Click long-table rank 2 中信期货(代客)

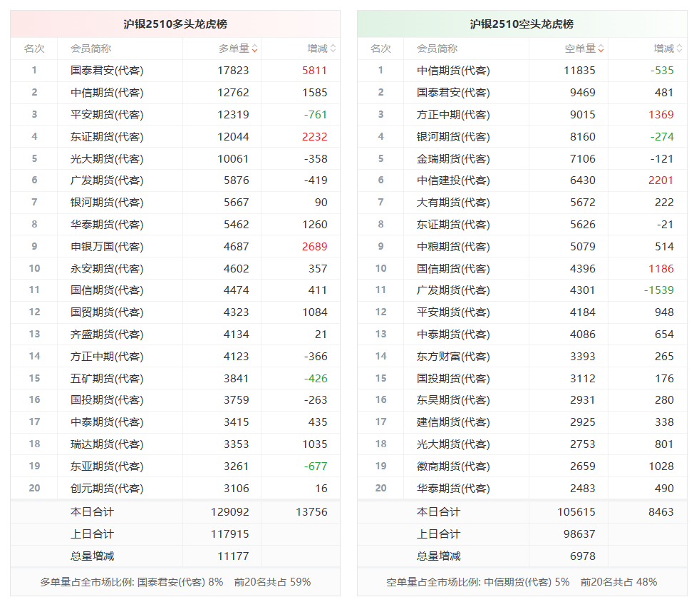click(x=107, y=93)
